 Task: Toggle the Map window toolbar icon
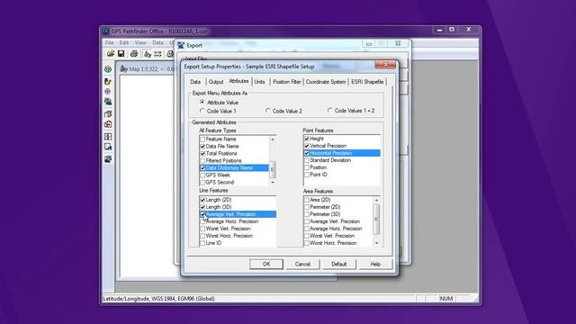(x=148, y=54)
